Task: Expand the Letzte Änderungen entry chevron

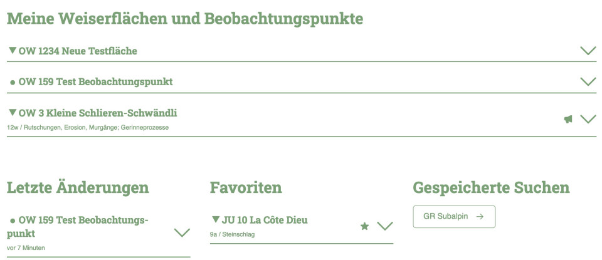Action: pos(182,233)
